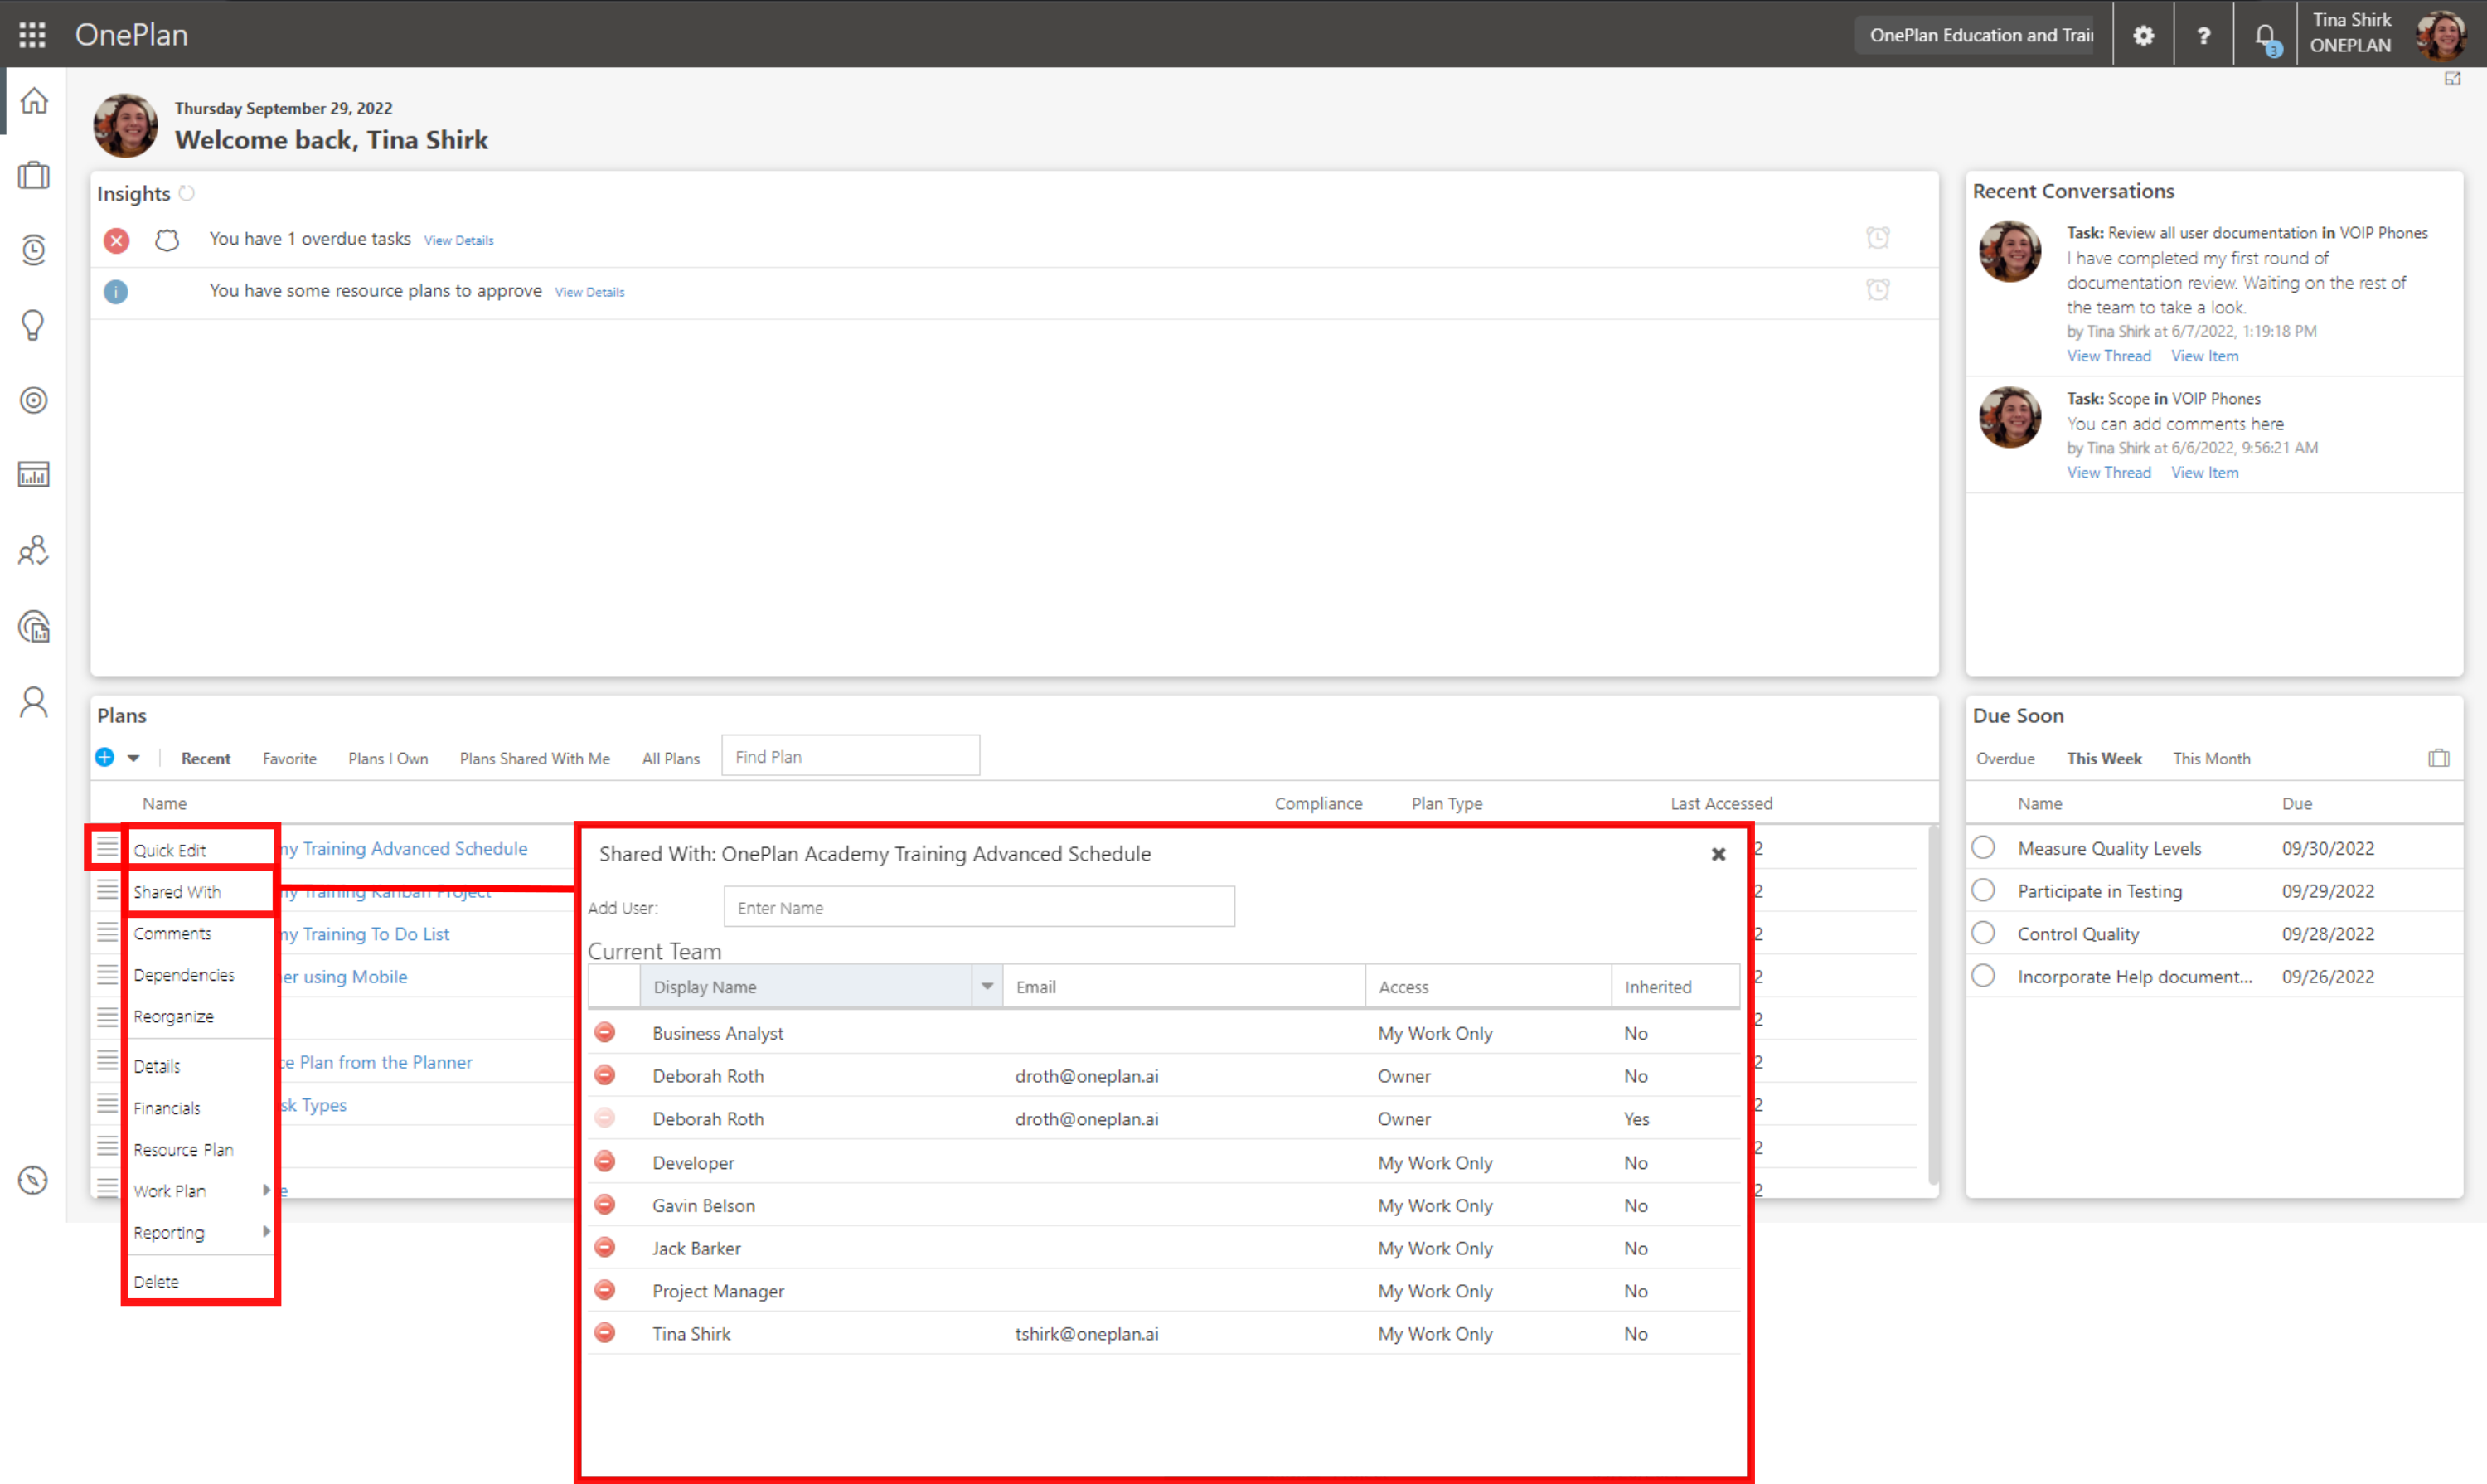
Task: Switch to Plans Shared With Me tab
Action: pos(535,759)
